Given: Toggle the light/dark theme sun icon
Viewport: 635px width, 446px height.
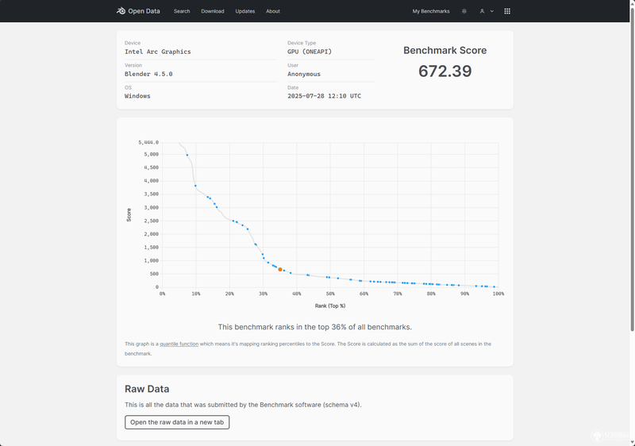Looking at the screenshot, I should (x=464, y=11).
